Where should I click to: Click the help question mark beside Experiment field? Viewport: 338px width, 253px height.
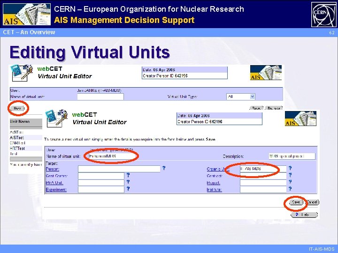(128, 189)
